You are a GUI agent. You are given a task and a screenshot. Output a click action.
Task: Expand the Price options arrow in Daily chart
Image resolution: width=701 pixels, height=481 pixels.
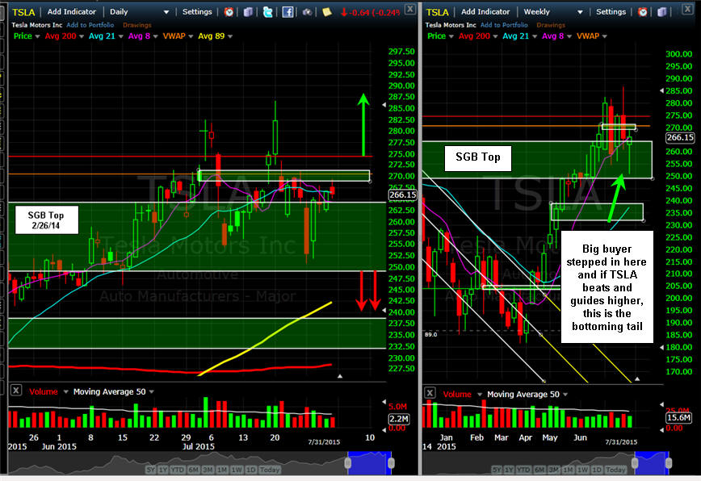click(x=37, y=36)
